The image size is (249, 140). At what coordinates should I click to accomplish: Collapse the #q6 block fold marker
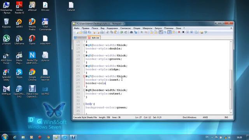pos(84,66)
